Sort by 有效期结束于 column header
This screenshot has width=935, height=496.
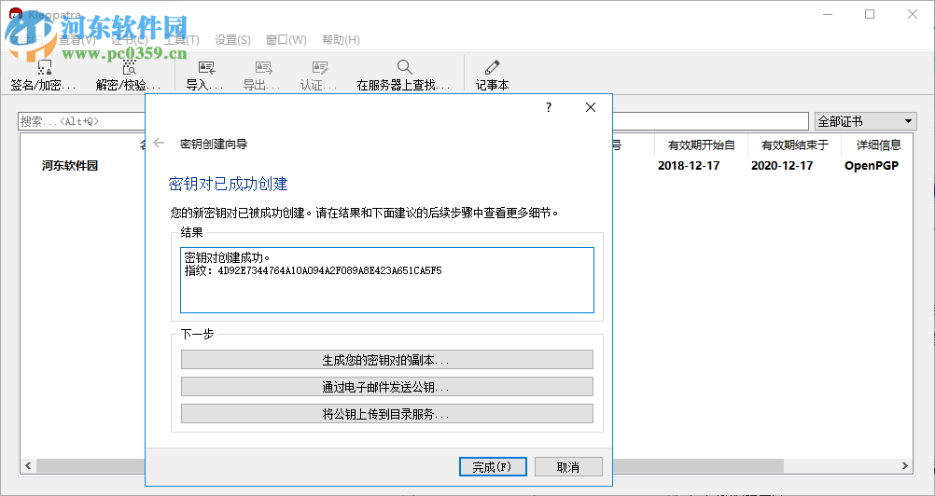point(795,145)
